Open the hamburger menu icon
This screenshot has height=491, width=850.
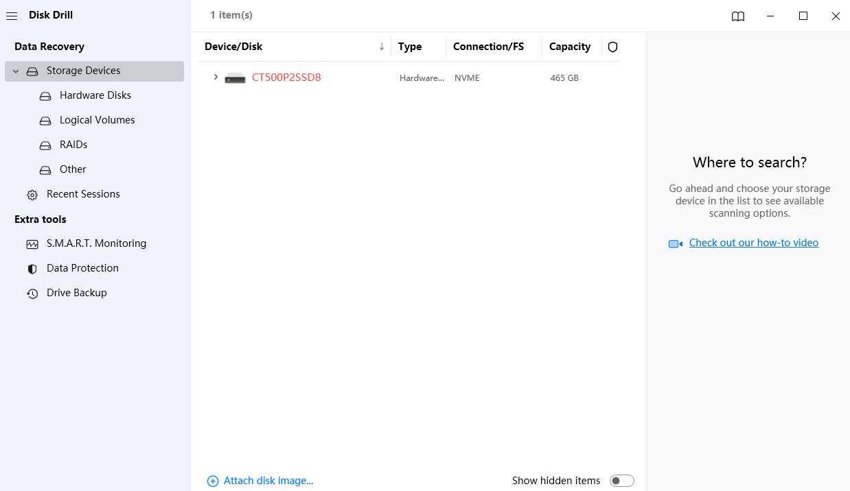[x=12, y=16]
